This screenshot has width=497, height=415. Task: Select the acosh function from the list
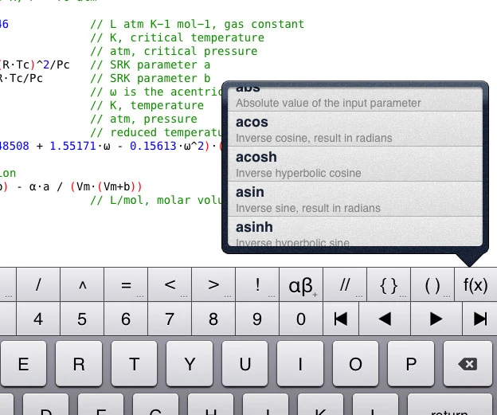coord(355,164)
